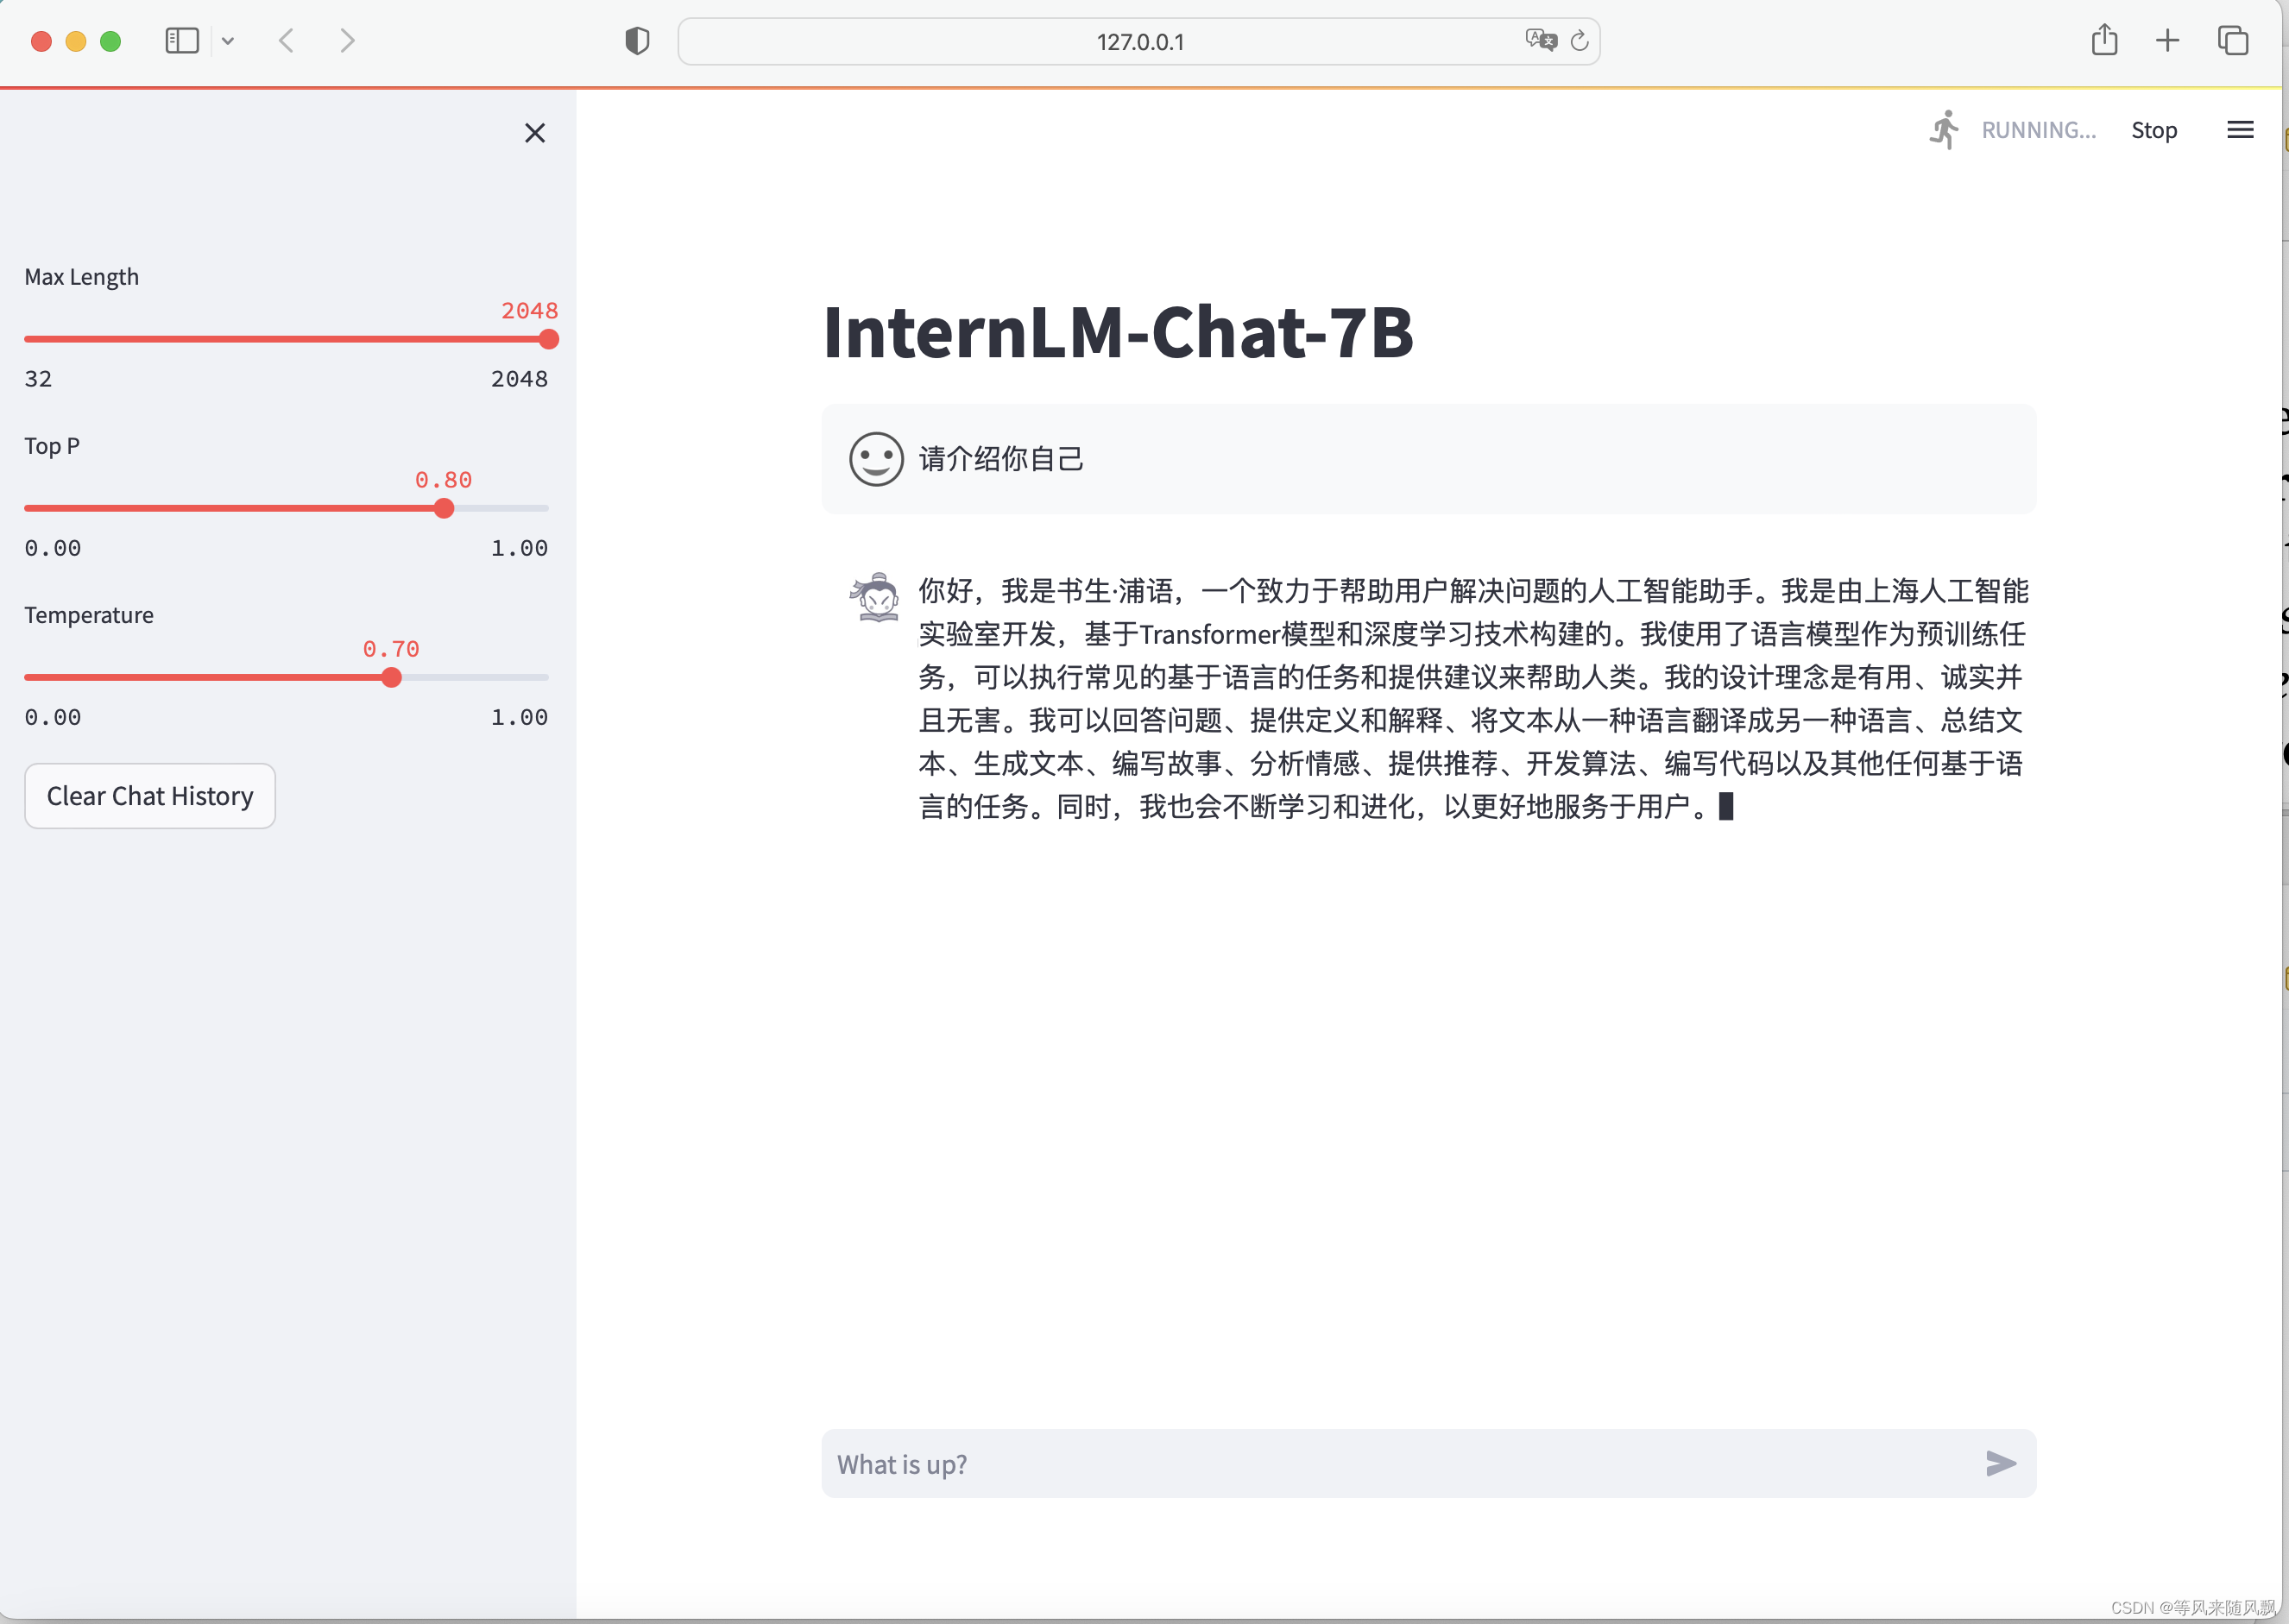Viewport: 2289px width, 1624px height.
Task: Stop the running script
Action: [x=2153, y=130]
